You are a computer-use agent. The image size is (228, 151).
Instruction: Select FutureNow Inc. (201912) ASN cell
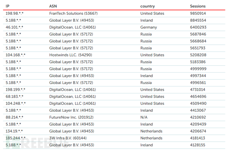coord(71,117)
